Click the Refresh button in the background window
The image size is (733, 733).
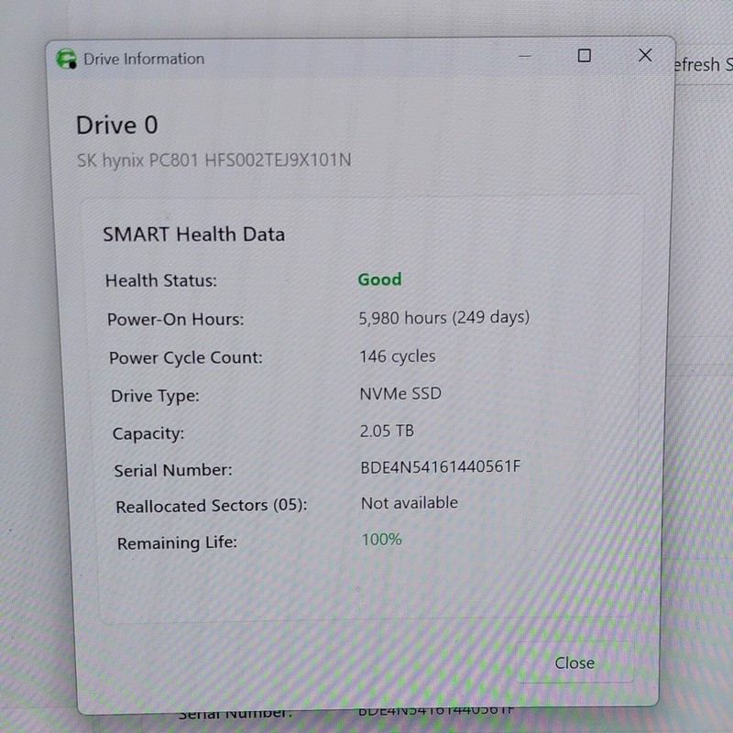tap(703, 65)
